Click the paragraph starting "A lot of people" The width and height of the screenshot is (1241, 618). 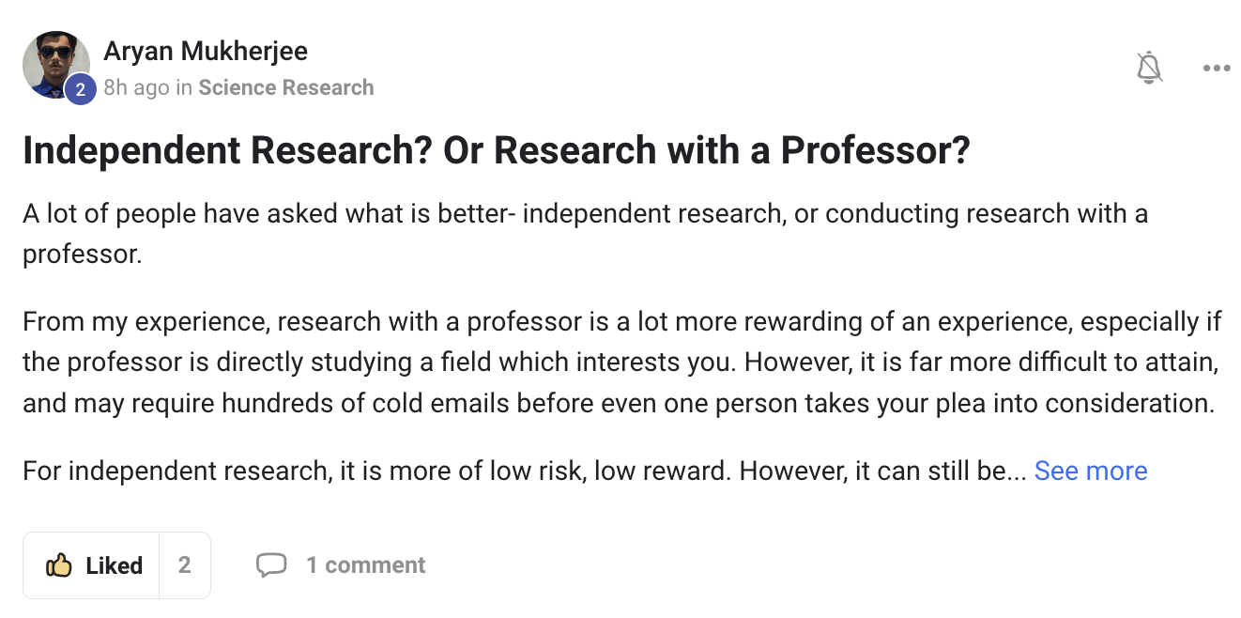point(584,214)
